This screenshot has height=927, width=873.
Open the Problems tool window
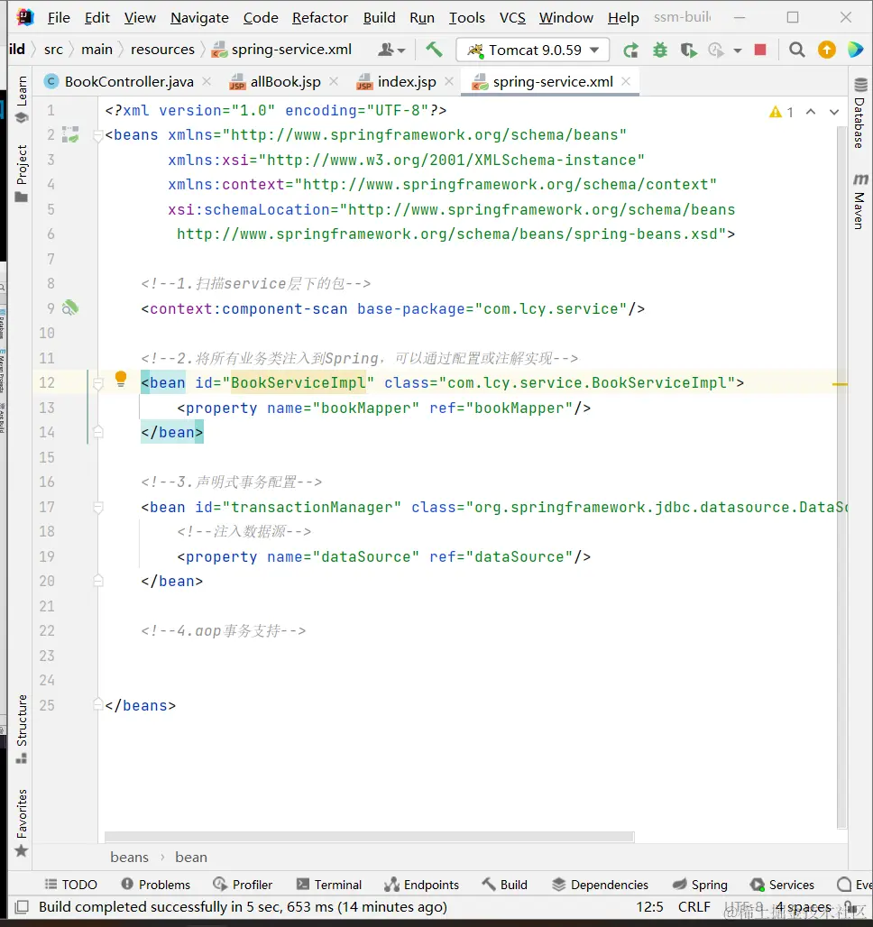[156, 885]
